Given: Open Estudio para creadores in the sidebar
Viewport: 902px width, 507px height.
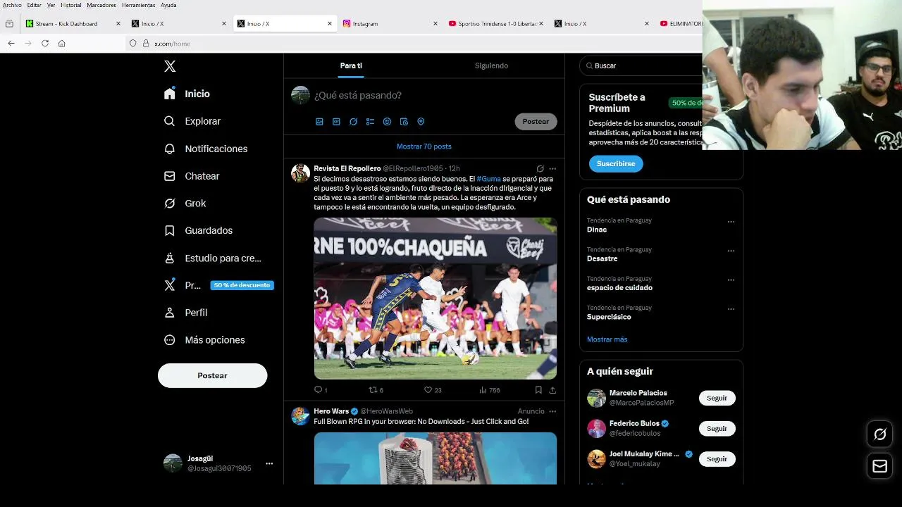Looking at the screenshot, I should [212, 258].
